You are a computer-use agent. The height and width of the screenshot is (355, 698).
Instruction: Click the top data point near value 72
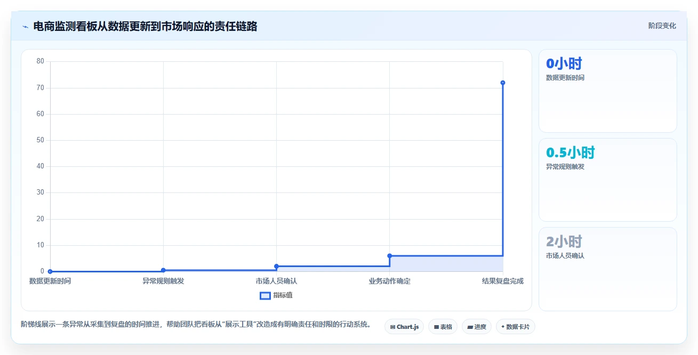503,83
